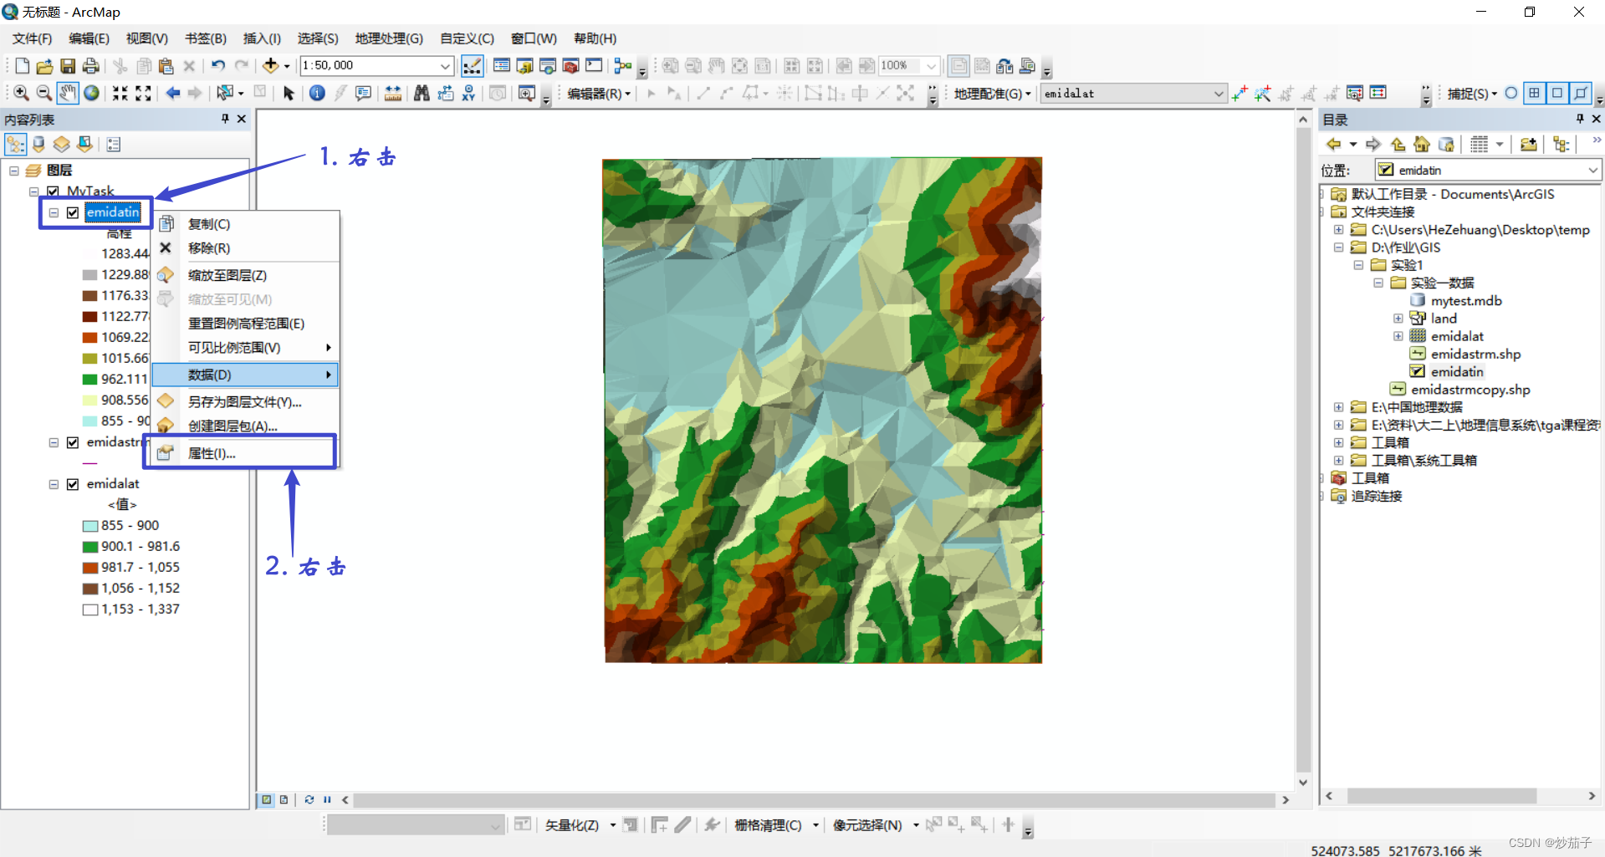The width and height of the screenshot is (1605, 857).
Task: Select 缩放至图层(Z) menu entry
Action: coord(246,275)
